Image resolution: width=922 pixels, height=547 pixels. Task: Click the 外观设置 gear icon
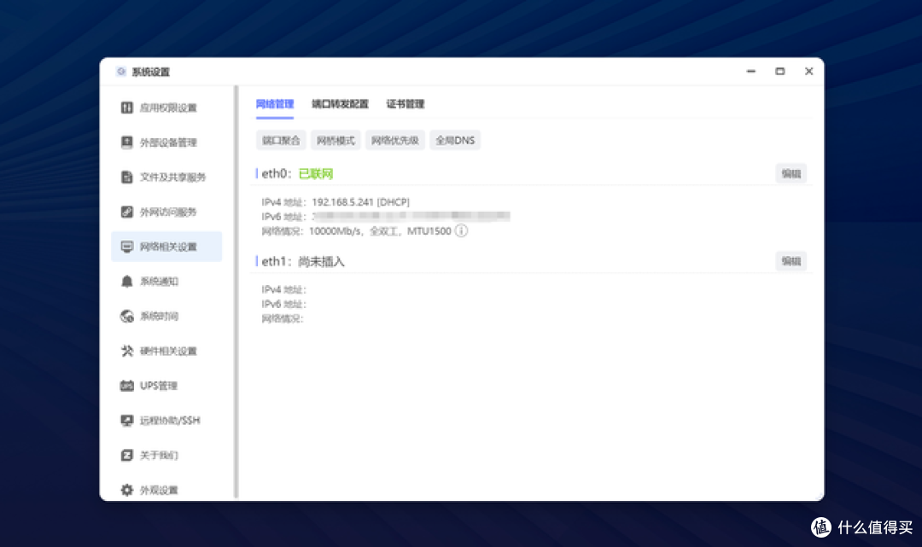tap(126, 490)
